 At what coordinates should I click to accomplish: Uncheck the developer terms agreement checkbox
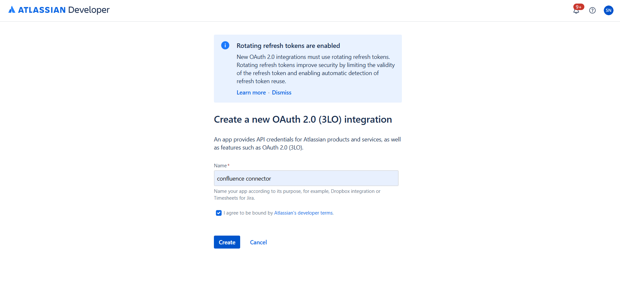tap(219, 213)
